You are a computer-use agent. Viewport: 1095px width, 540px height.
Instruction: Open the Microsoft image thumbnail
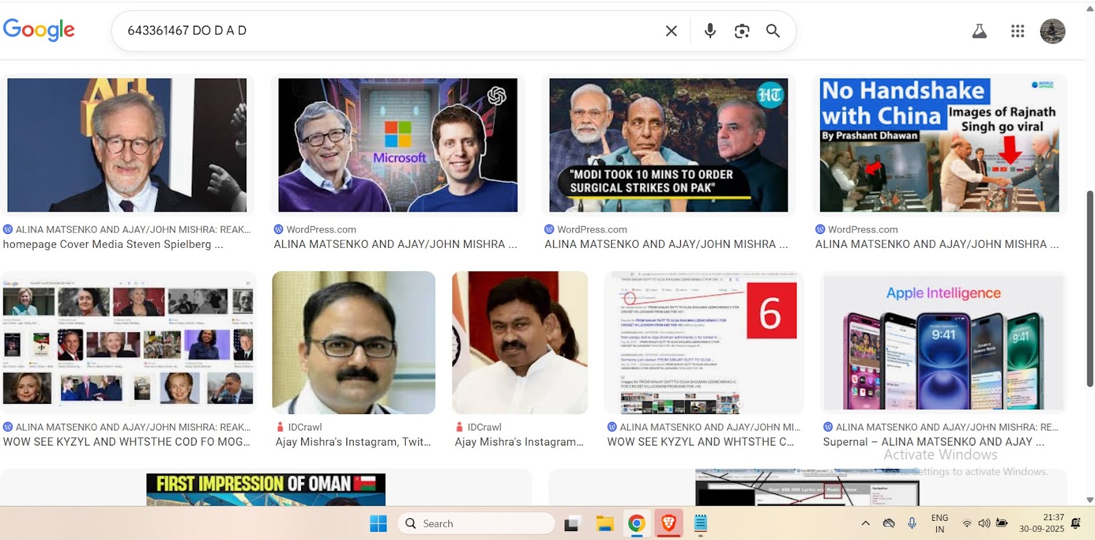398,145
